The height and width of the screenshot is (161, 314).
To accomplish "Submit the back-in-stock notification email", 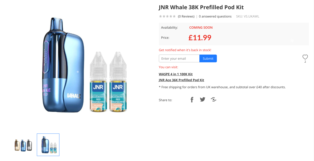I will coord(208,58).
